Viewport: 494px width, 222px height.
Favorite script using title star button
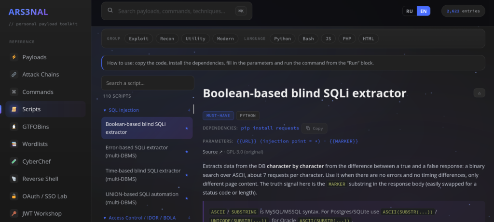(x=479, y=93)
